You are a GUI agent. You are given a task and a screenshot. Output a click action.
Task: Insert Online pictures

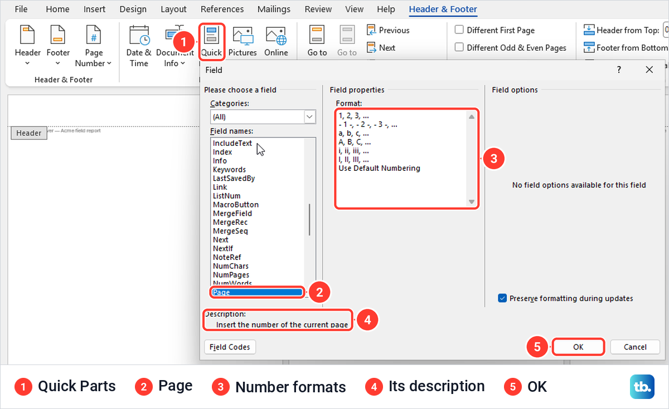(276, 42)
